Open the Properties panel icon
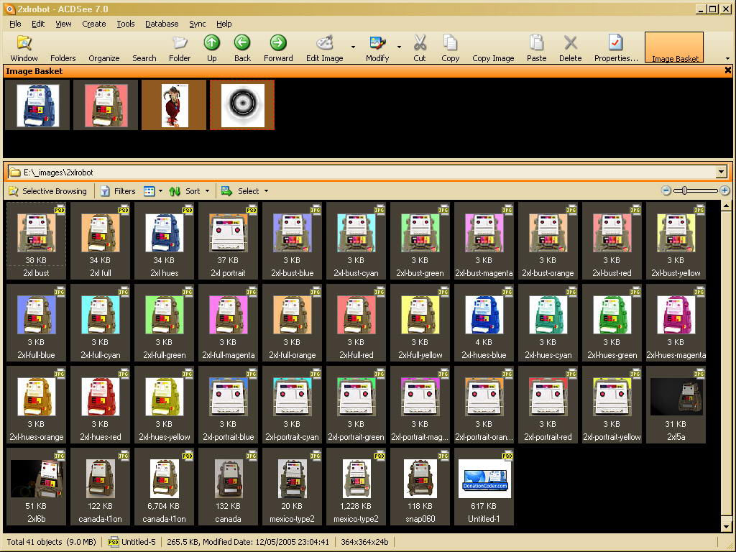Viewport: 736px width, 552px height. click(x=615, y=43)
